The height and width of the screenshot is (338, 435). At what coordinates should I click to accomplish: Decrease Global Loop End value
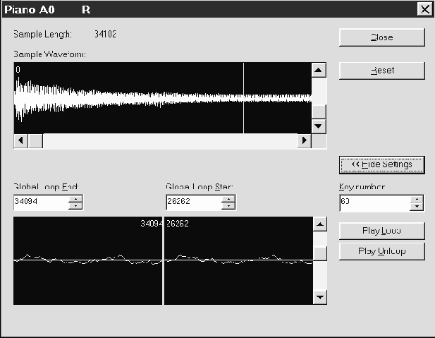point(75,207)
